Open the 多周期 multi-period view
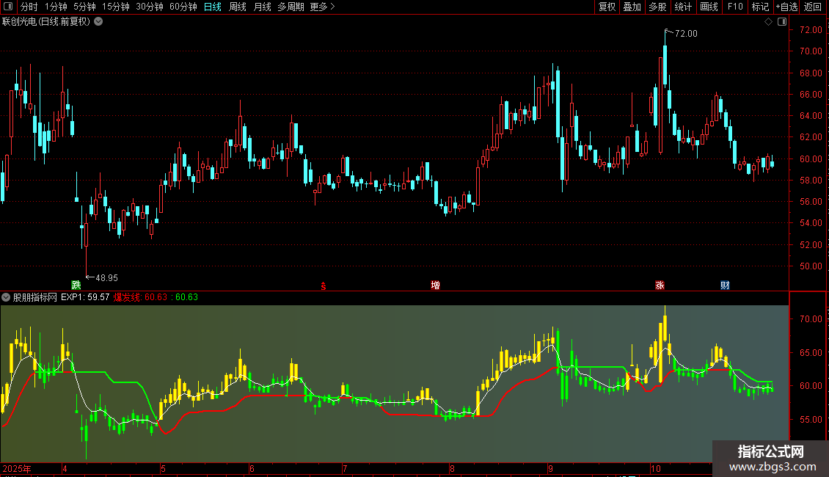Viewport: 829px width, 477px height. pos(291,7)
